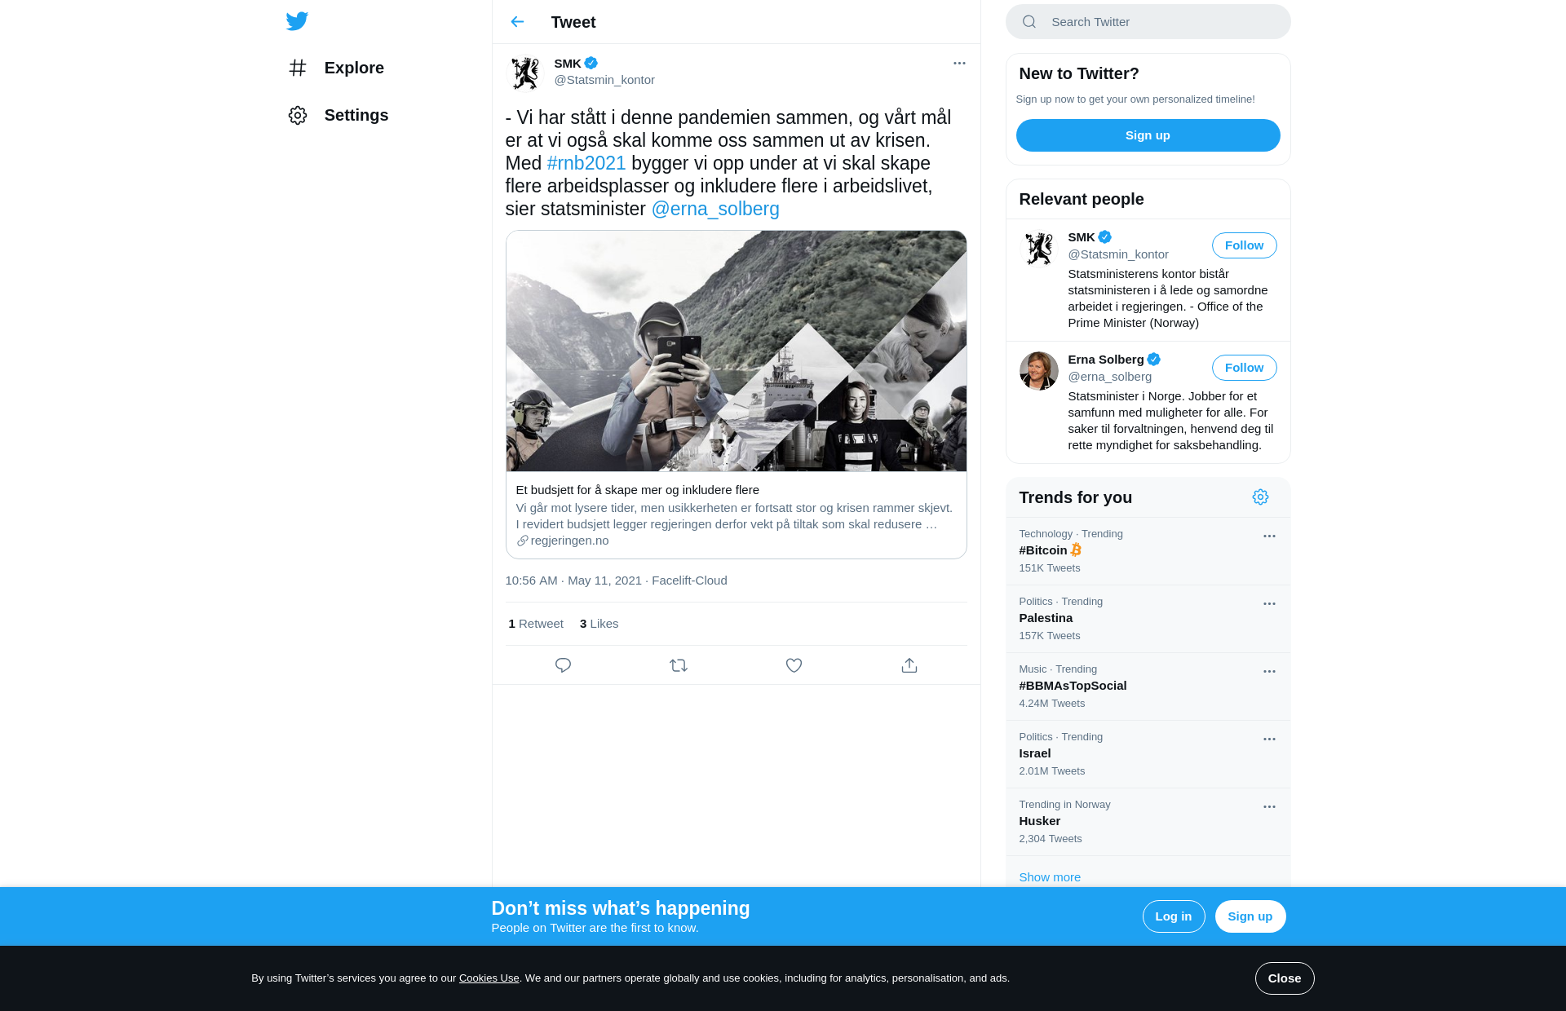
Task: Follow the SMK account
Action: coord(1244,245)
